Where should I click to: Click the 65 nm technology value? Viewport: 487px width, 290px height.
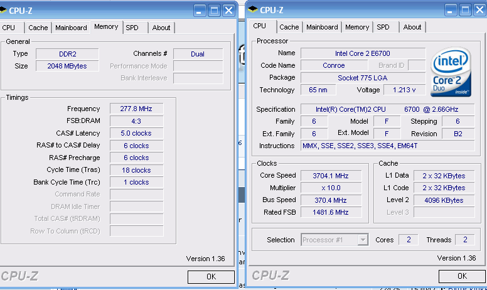[x=318, y=90]
